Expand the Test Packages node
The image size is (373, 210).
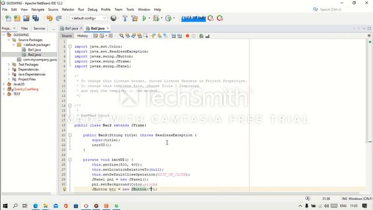9,65
